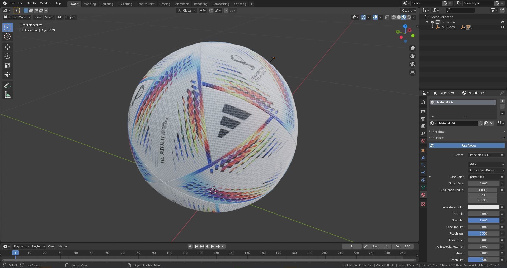Pick the Measure ruler tool
The height and width of the screenshot is (268, 507).
click(x=7, y=95)
